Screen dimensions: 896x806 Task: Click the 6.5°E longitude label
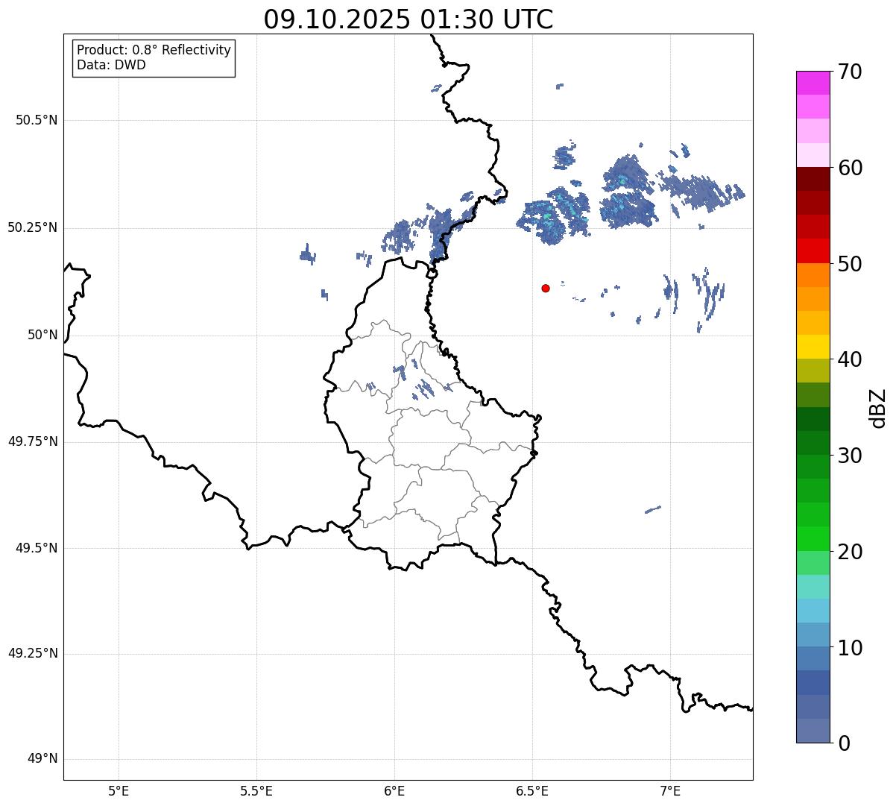532,790
